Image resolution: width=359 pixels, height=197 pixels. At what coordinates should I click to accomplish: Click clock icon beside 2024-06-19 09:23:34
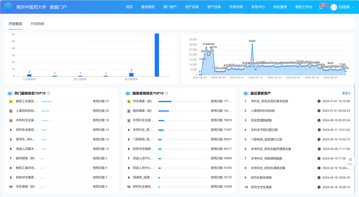[319, 120]
